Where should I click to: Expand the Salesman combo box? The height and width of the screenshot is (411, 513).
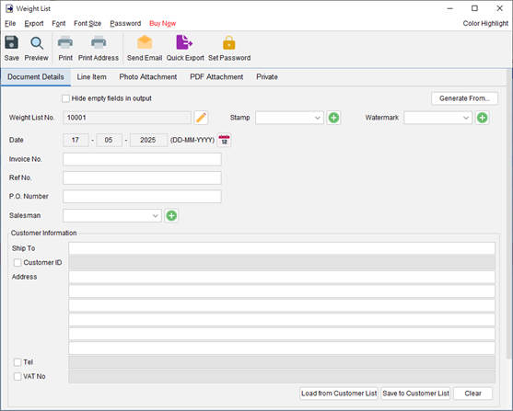pyautogui.click(x=112, y=216)
